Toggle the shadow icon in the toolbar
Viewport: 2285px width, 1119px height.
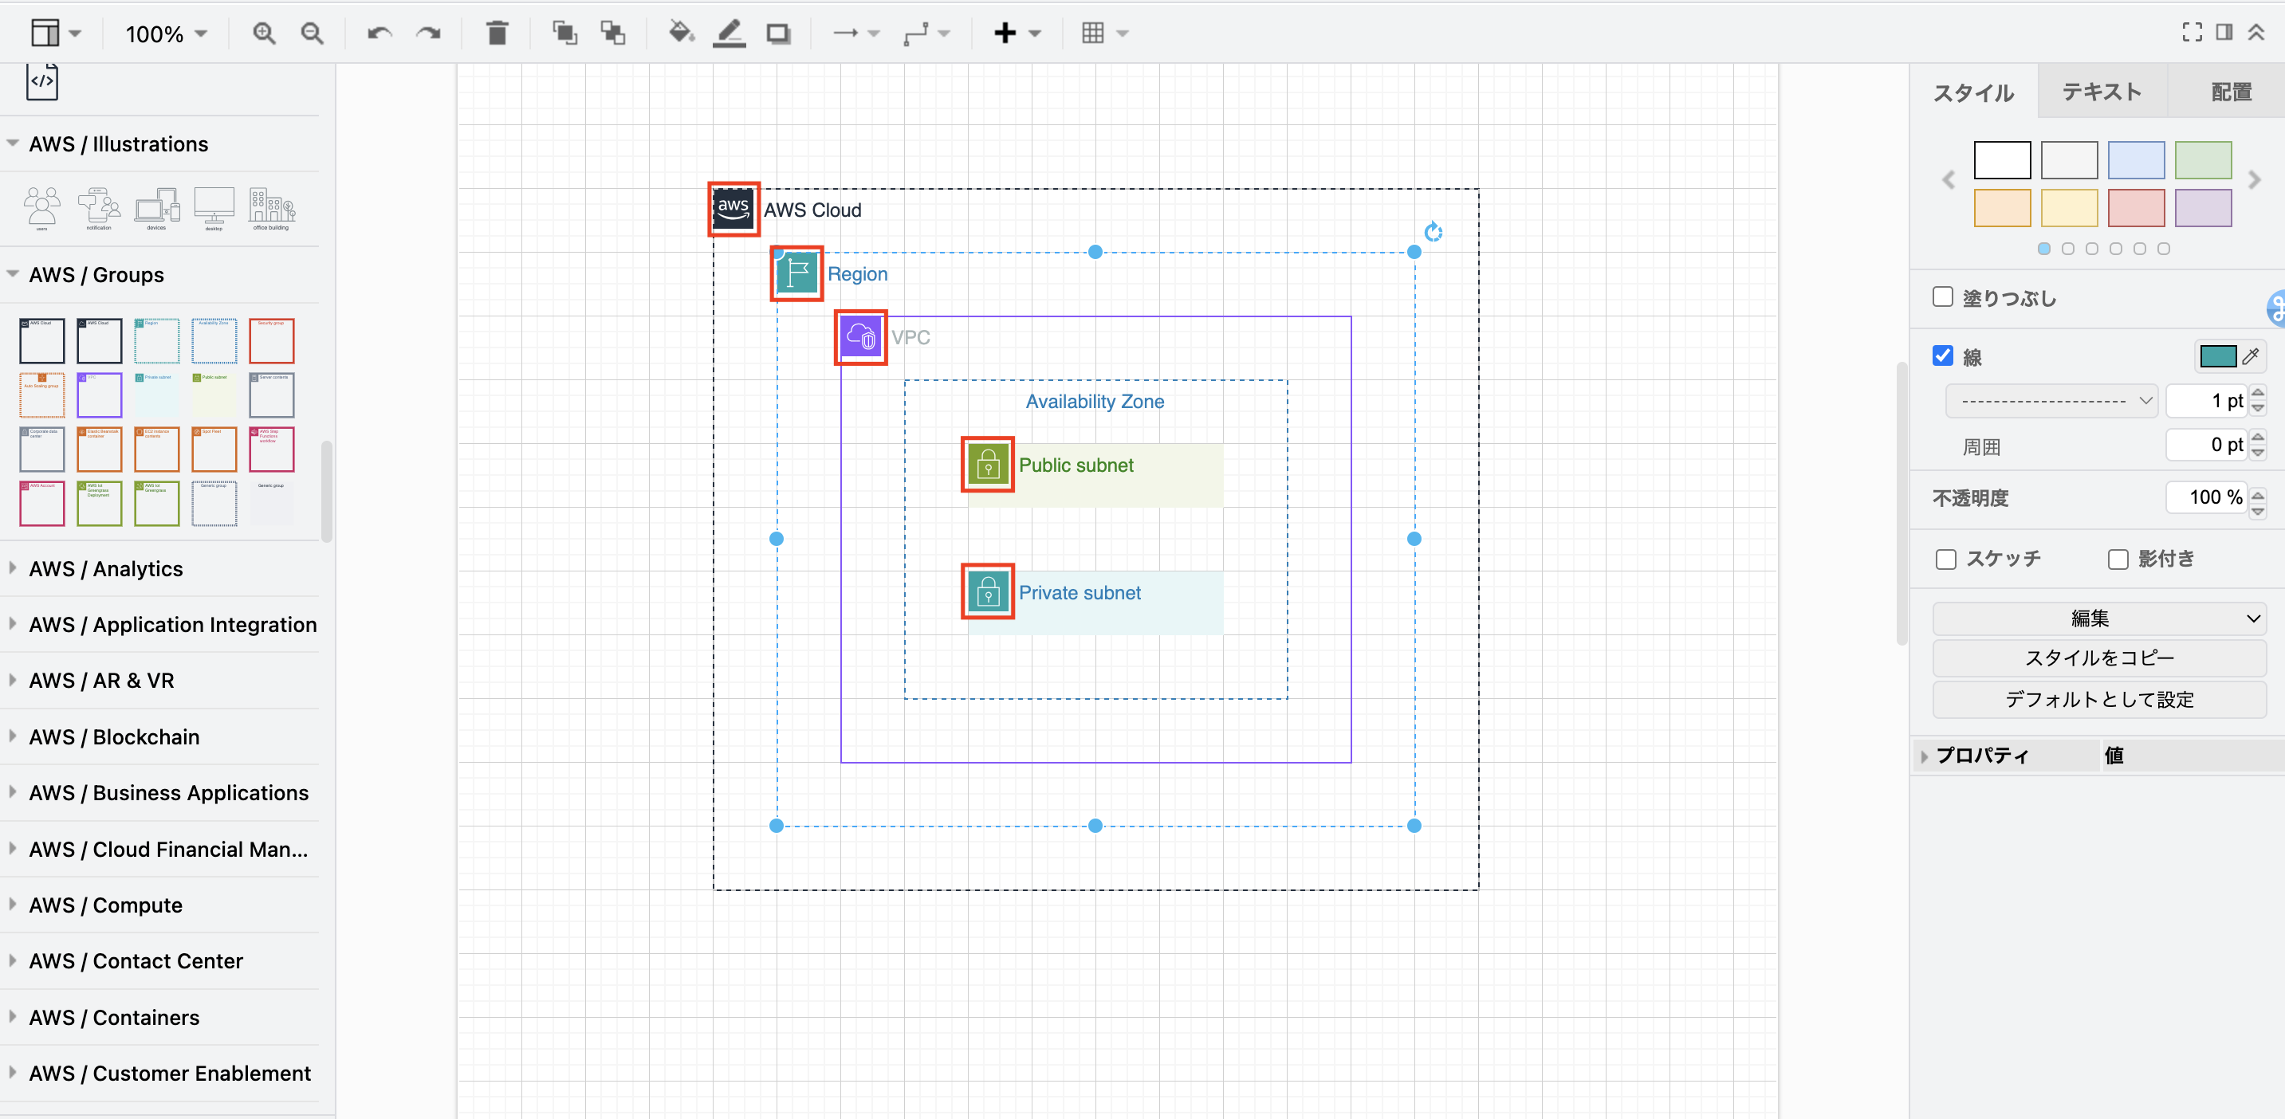pyautogui.click(x=778, y=33)
